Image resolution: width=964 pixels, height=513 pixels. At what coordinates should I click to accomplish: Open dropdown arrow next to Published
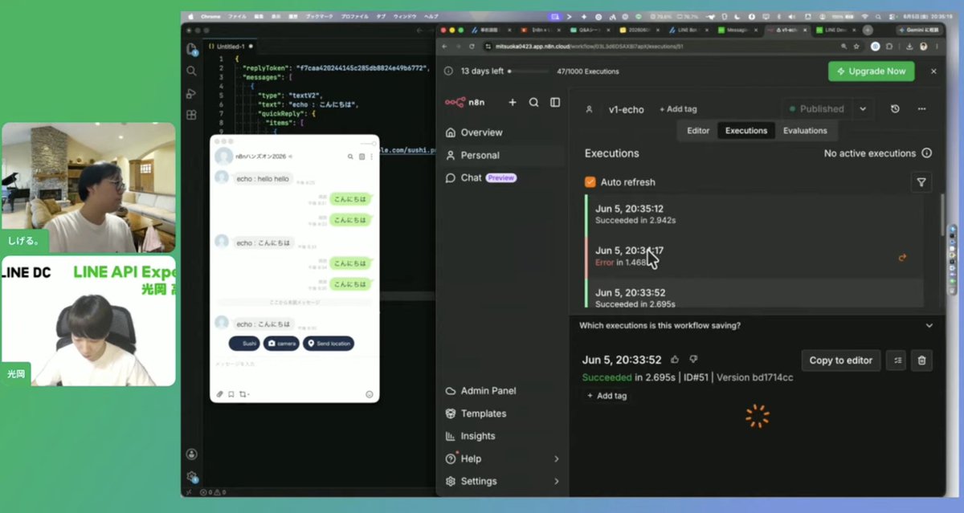pos(863,108)
